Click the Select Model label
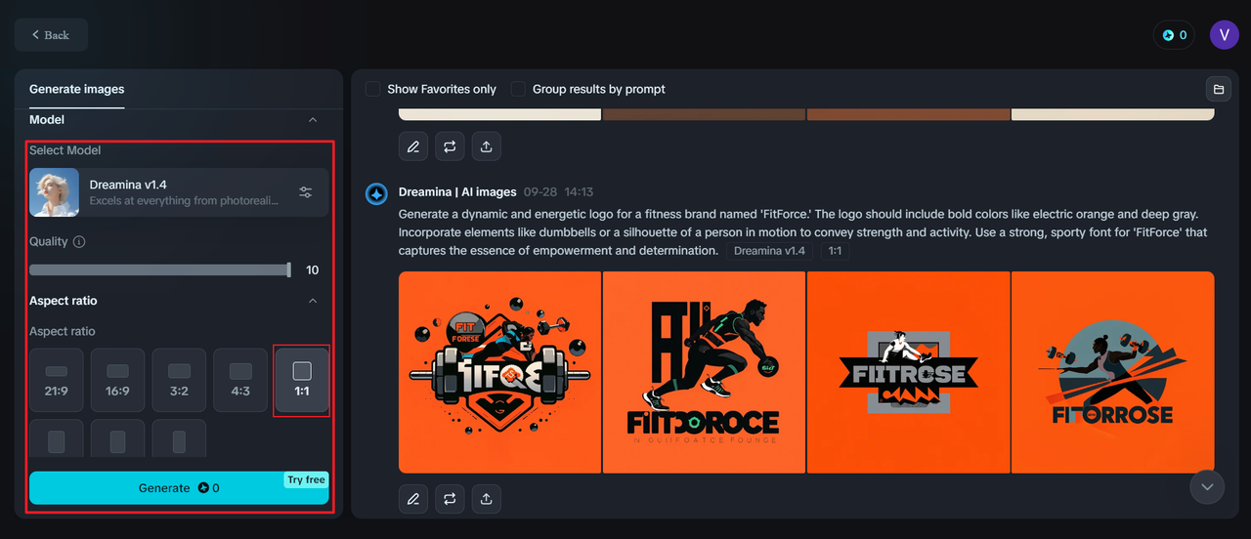 click(x=65, y=150)
